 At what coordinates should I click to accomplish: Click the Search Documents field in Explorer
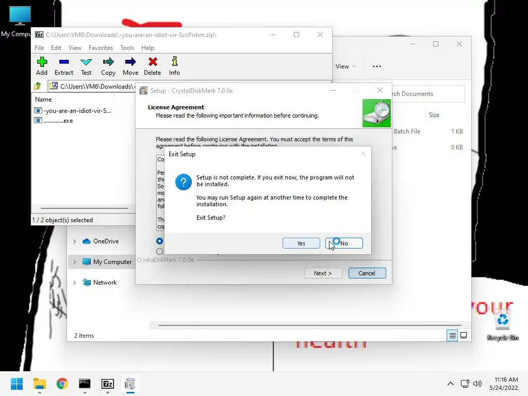[x=428, y=94]
